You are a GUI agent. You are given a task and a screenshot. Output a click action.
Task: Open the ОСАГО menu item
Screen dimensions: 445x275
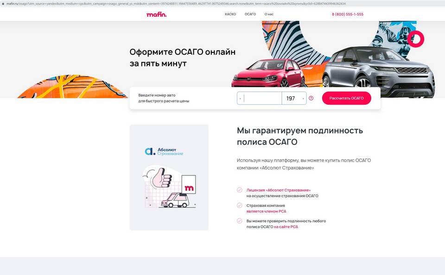250,14
